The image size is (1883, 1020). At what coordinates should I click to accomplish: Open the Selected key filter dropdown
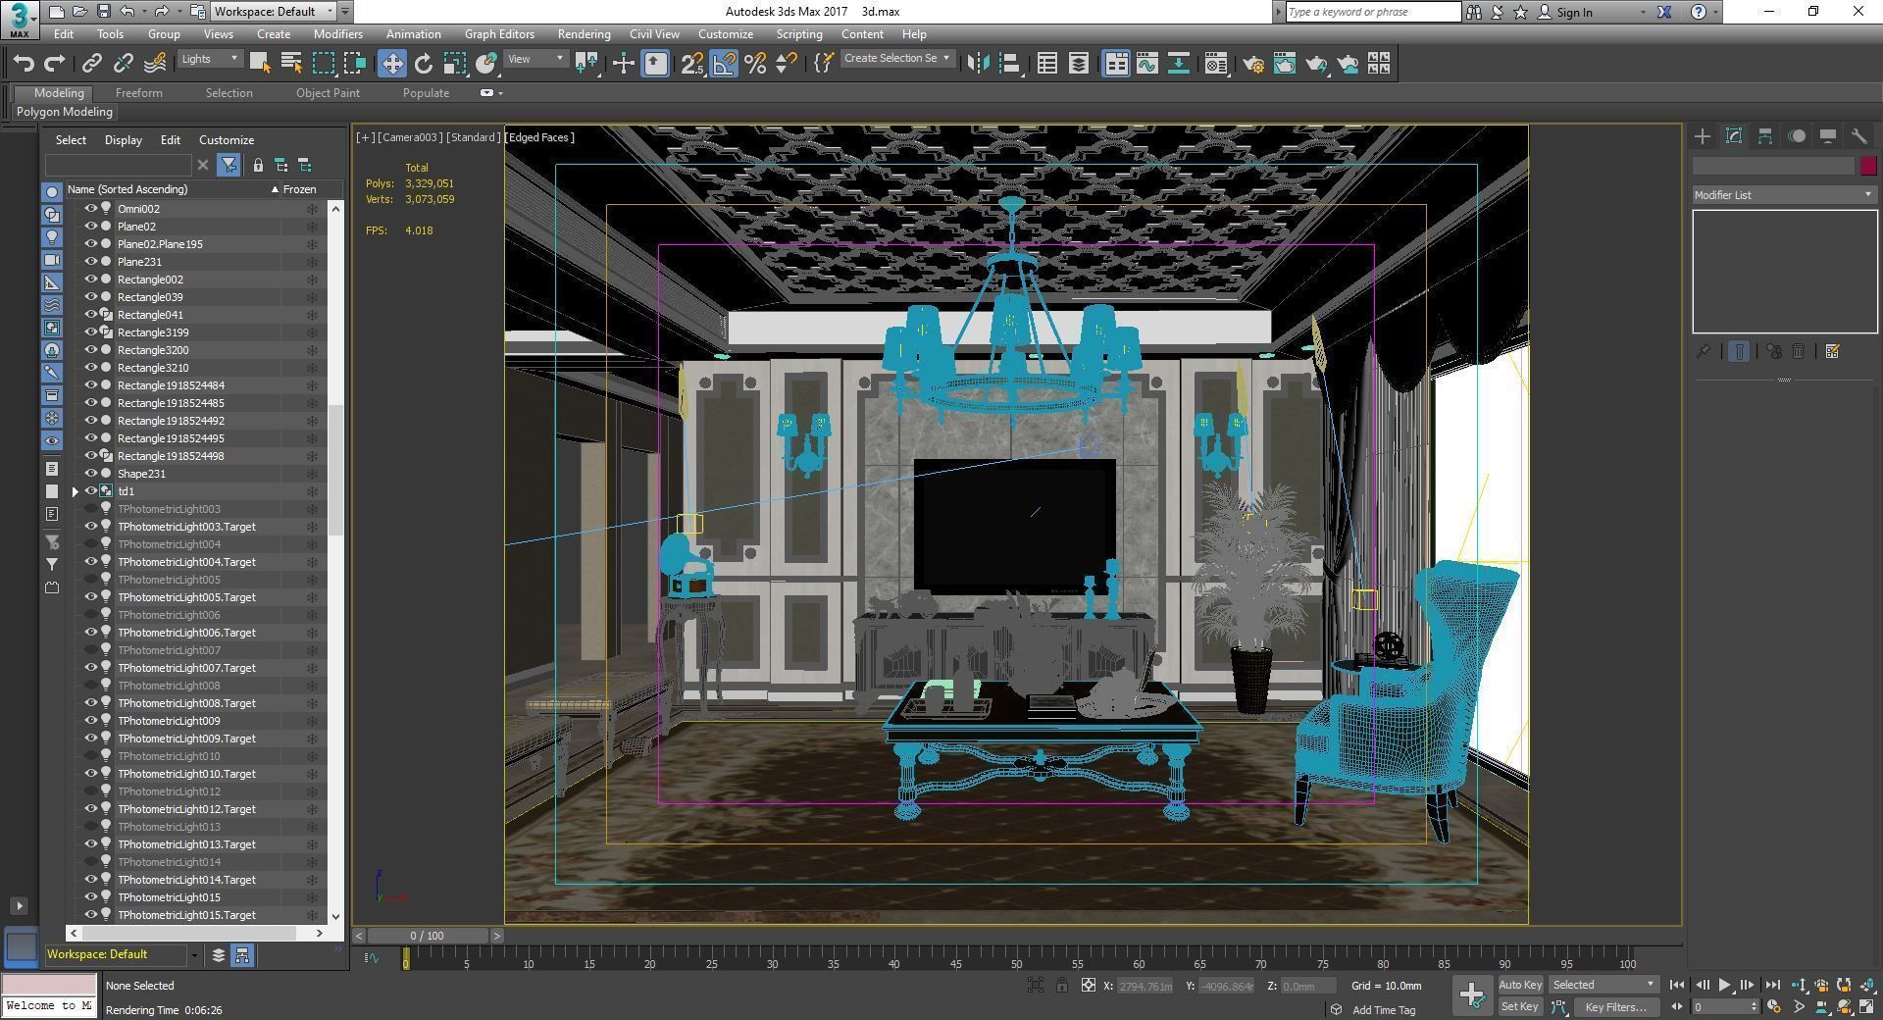1603,985
